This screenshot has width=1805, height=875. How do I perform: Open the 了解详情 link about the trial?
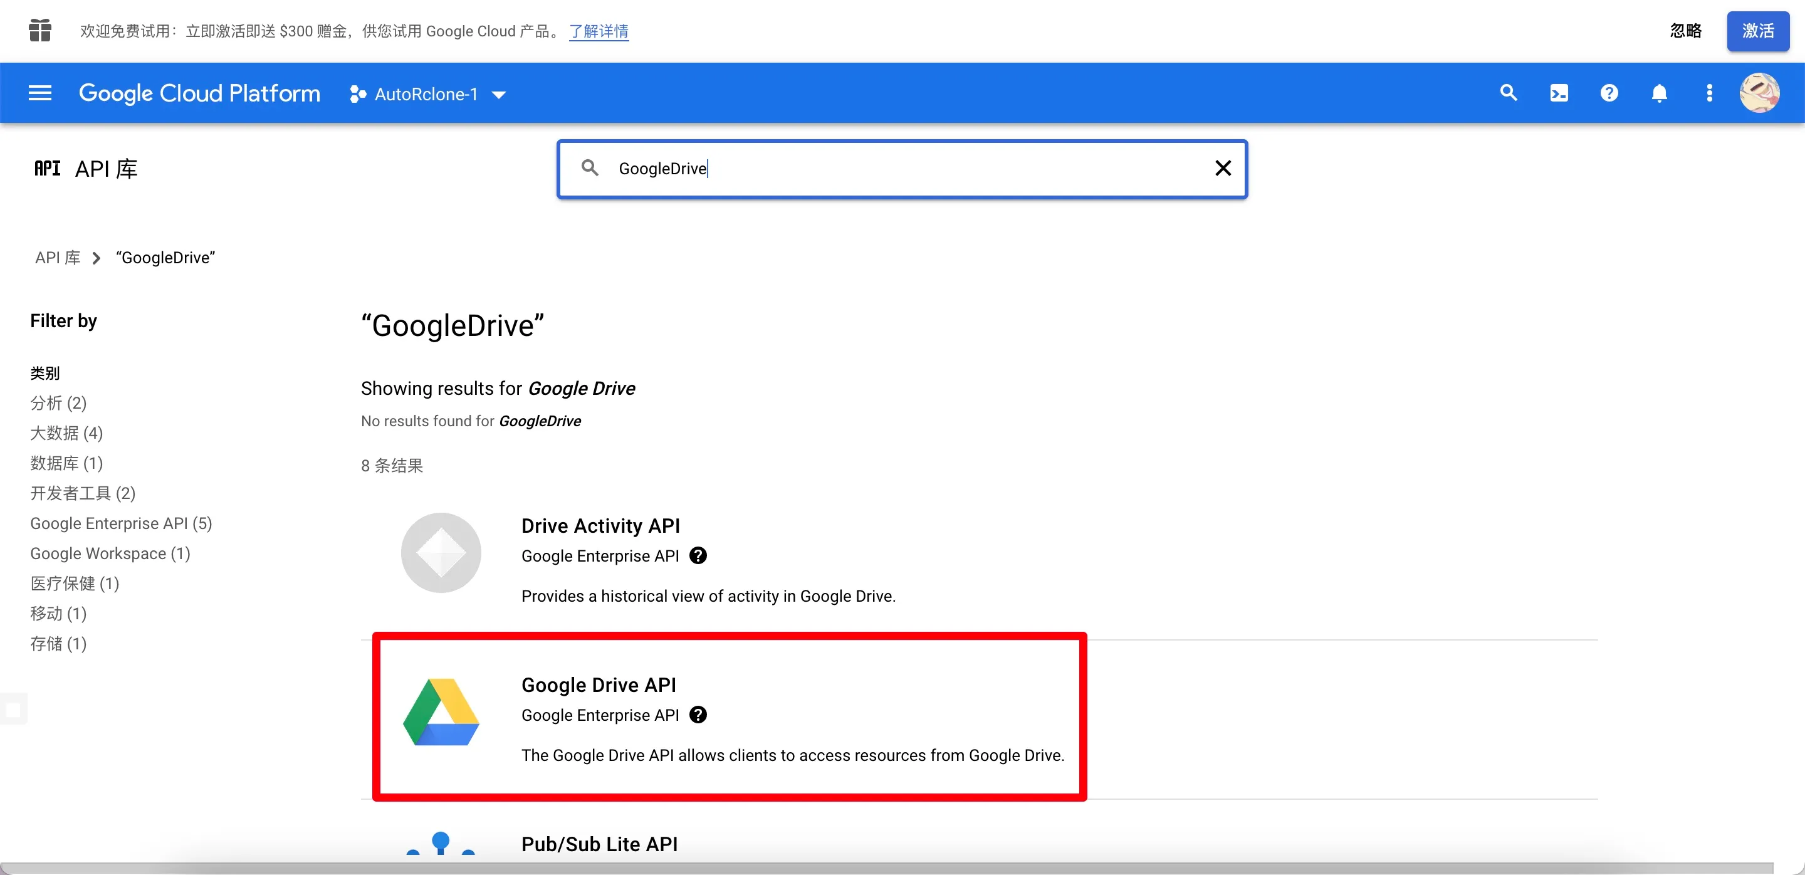point(598,31)
